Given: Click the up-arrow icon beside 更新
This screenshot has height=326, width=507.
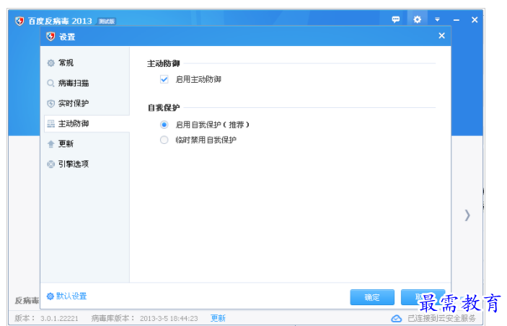Looking at the screenshot, I should [x=50, y=144].
